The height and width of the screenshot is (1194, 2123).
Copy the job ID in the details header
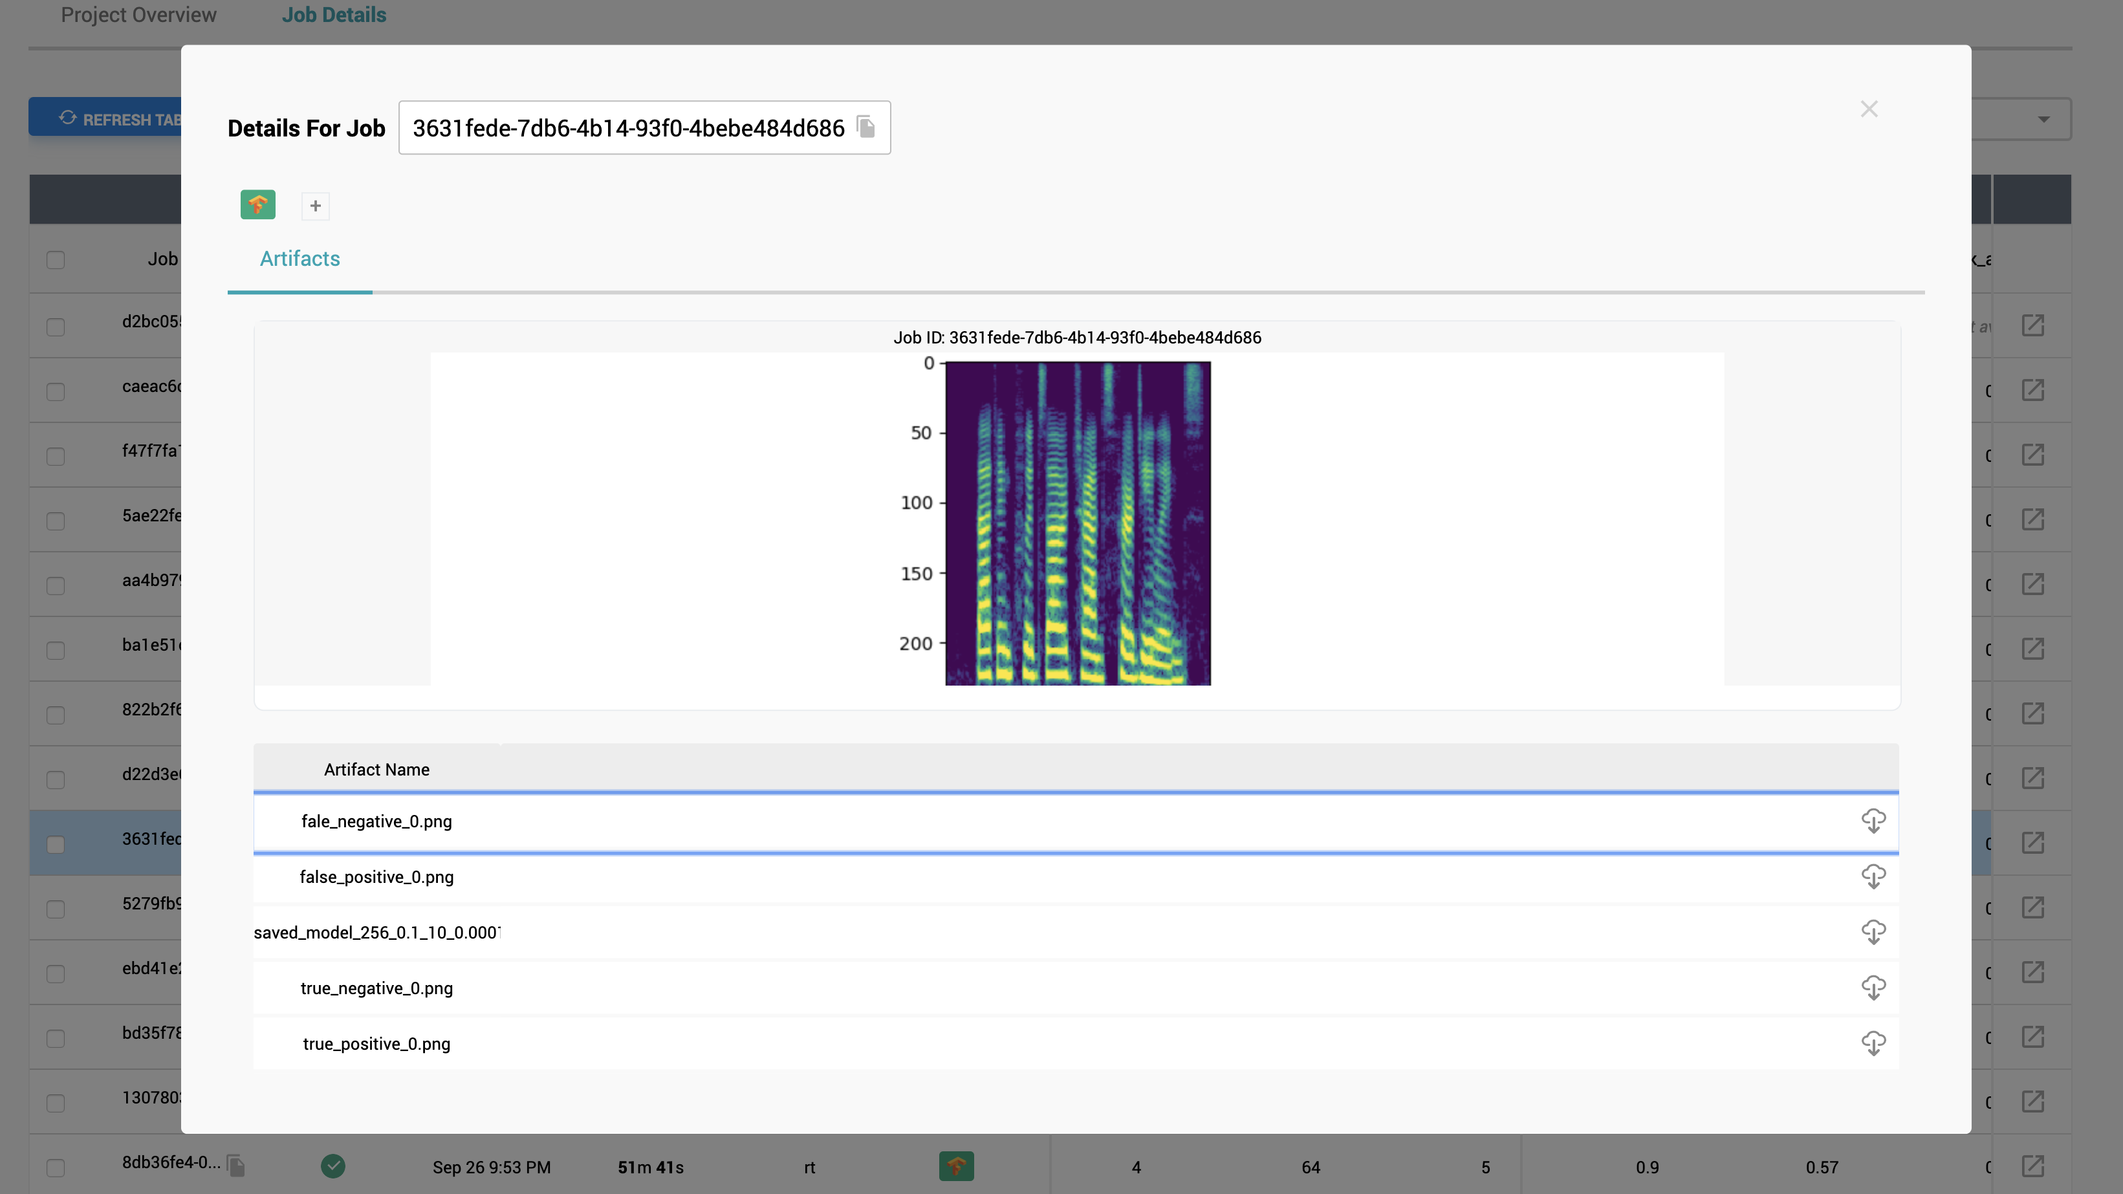pos(866,127)
